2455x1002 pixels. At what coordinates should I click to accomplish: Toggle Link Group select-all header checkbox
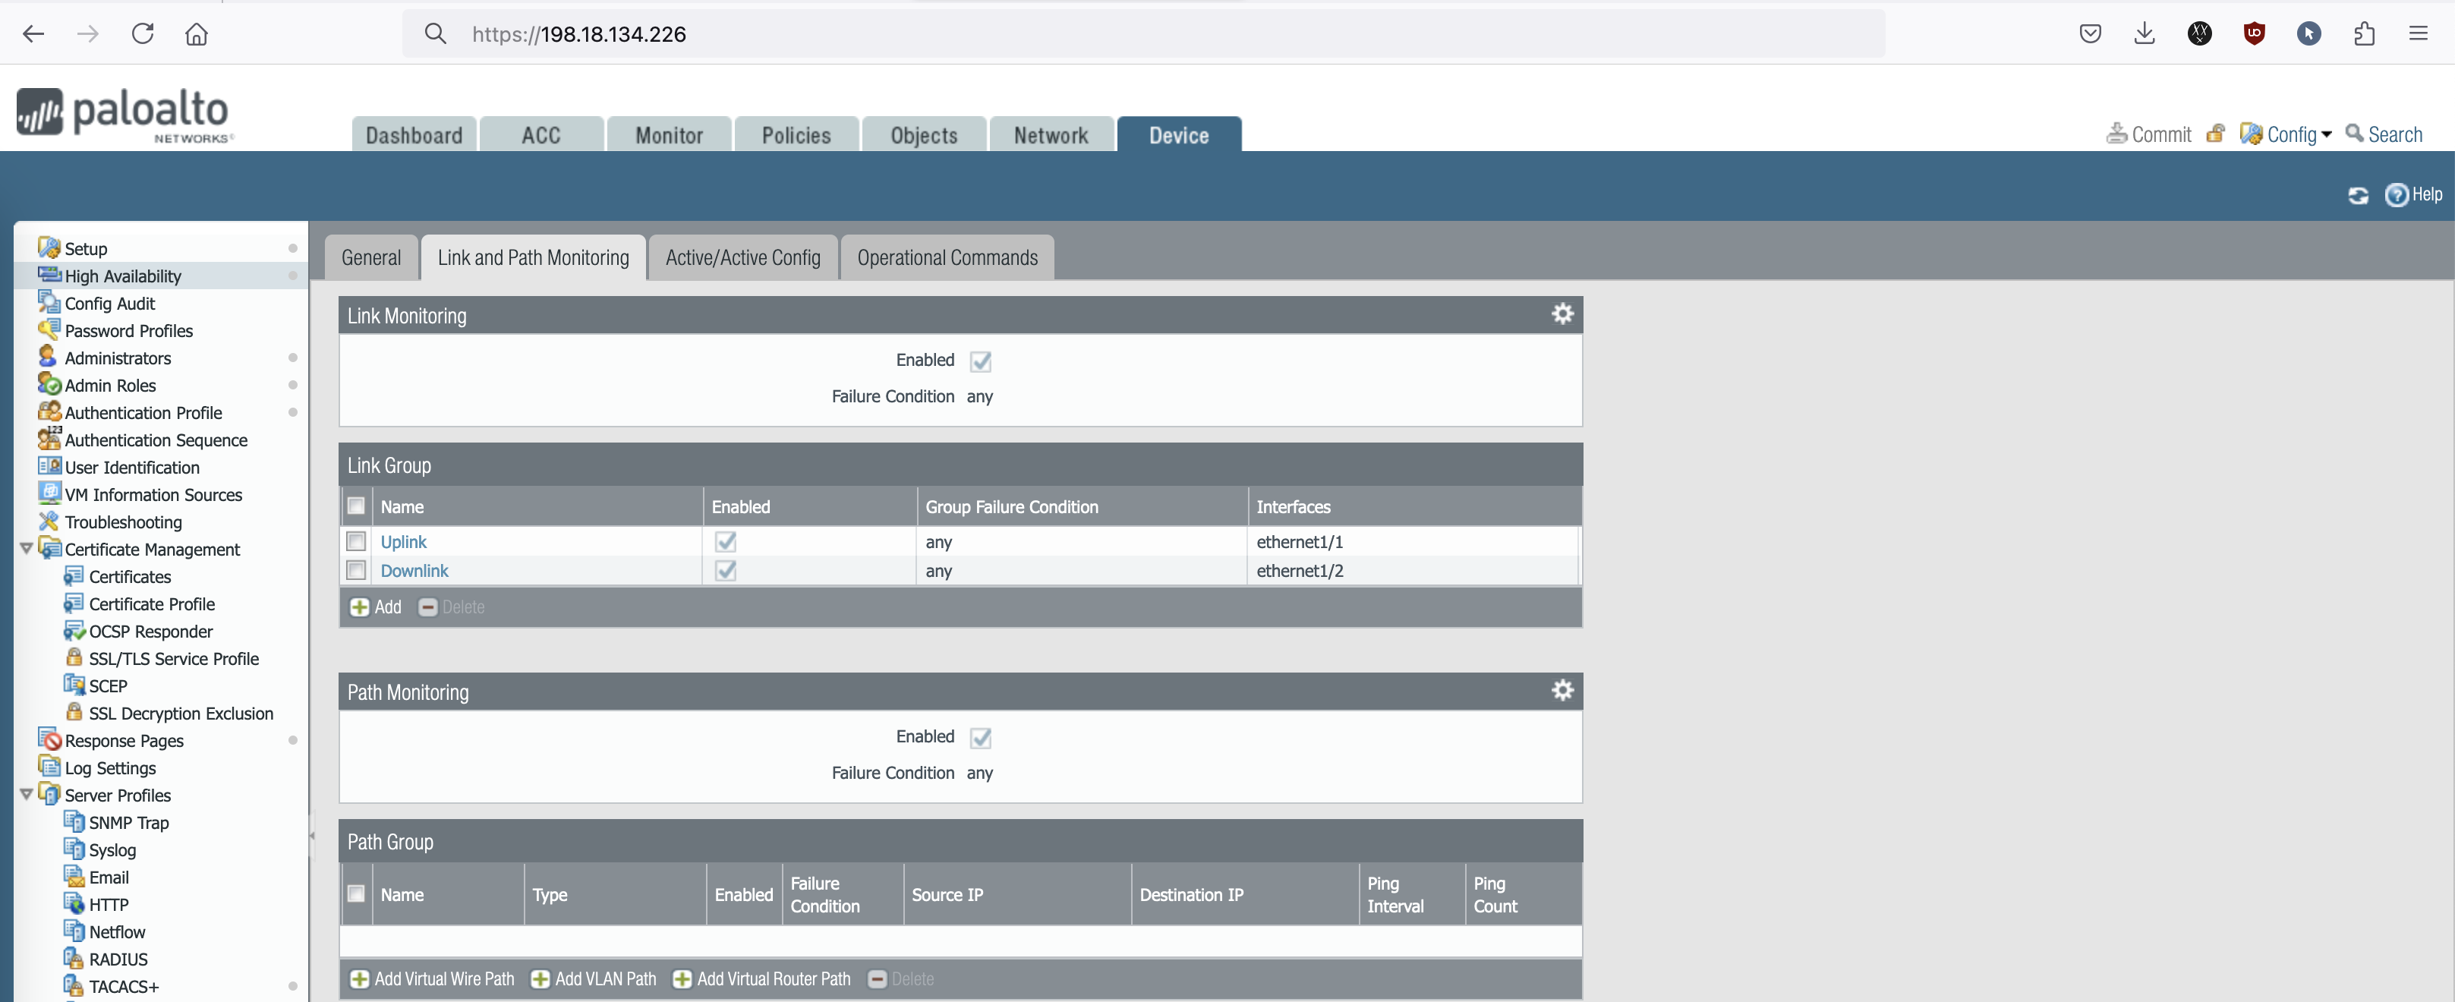pyautogui.click(x=357, y=506)
